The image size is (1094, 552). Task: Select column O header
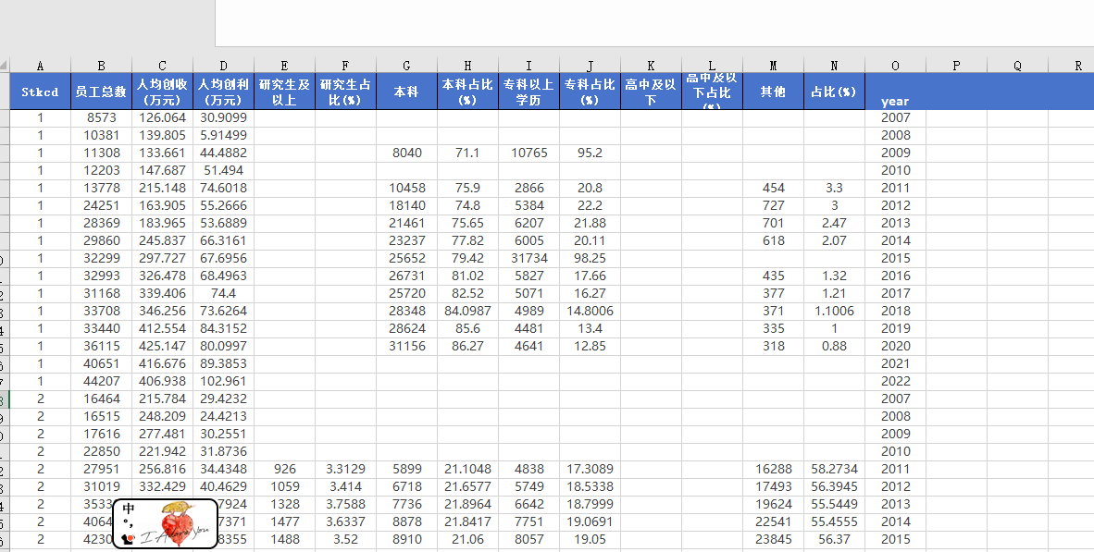coord(895,66)
